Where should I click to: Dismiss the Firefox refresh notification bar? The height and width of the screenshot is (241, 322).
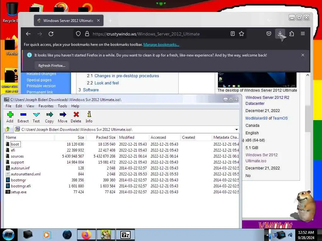[x=303, y=55]
